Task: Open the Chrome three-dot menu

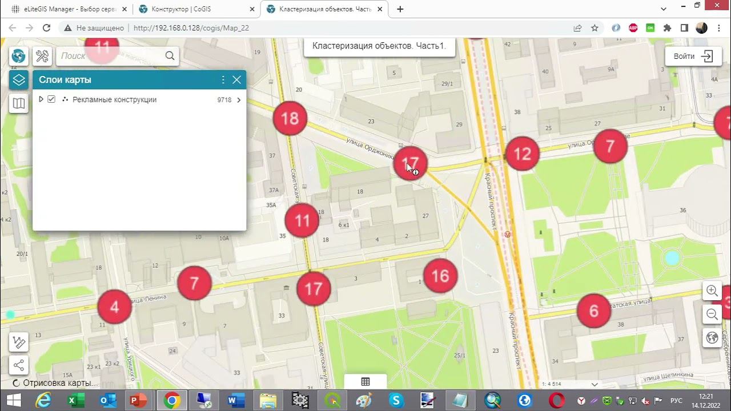Action: point(718,28)
